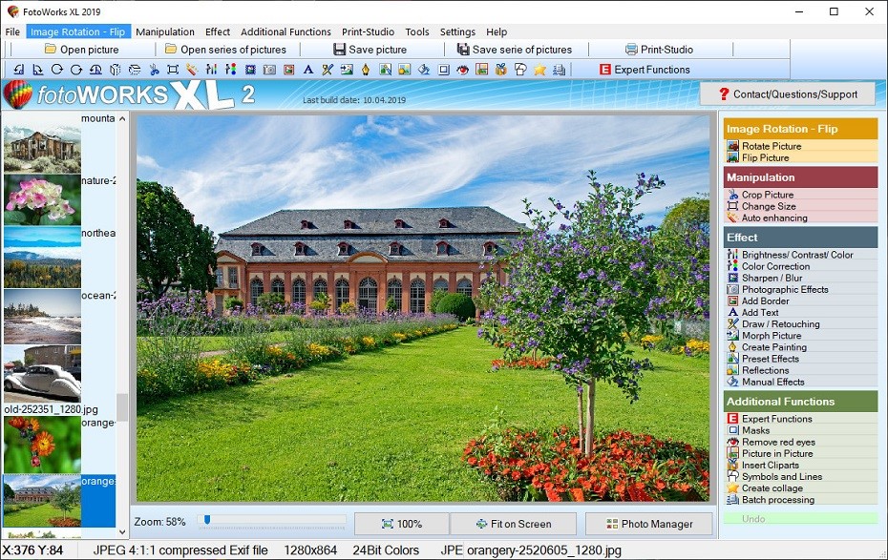Open the Print-Studio menu in the menu bar
Image resolution: width=888 pixels, height=560 pixels.
pos(369,31)
